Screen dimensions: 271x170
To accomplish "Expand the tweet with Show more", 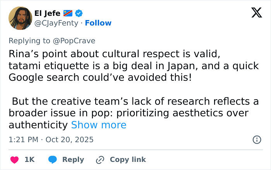I will pyautogui.click(x=99, y=125).
